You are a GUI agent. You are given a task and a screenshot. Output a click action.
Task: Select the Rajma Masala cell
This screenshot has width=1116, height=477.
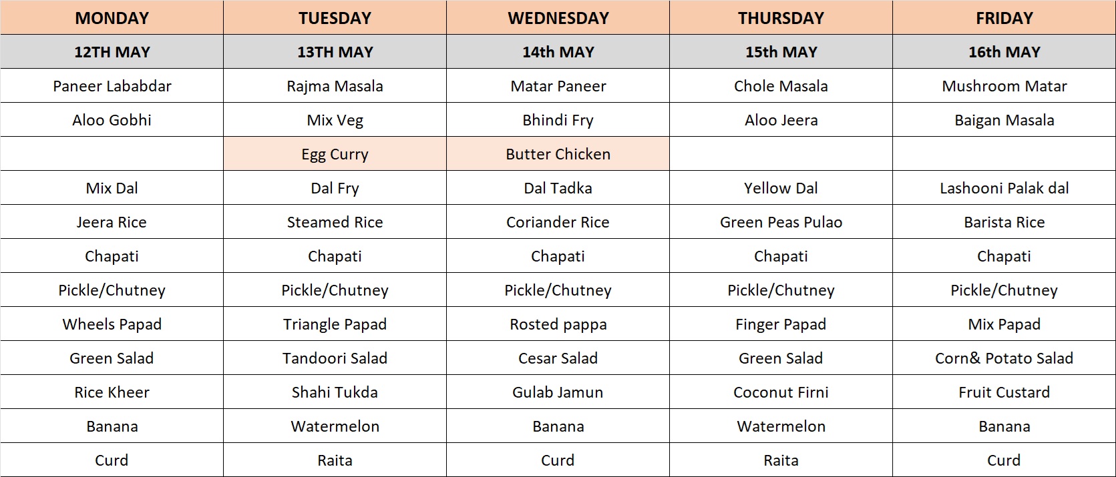[x=335, y=85]
